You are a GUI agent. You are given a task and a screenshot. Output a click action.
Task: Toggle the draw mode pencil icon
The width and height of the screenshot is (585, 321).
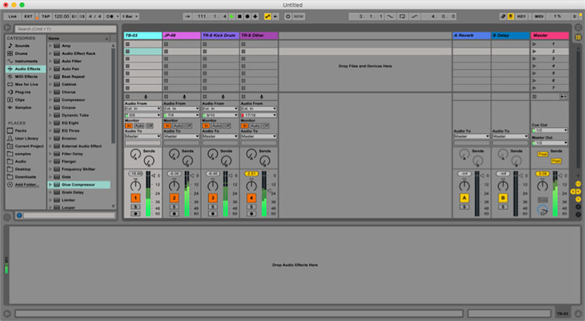503,16
